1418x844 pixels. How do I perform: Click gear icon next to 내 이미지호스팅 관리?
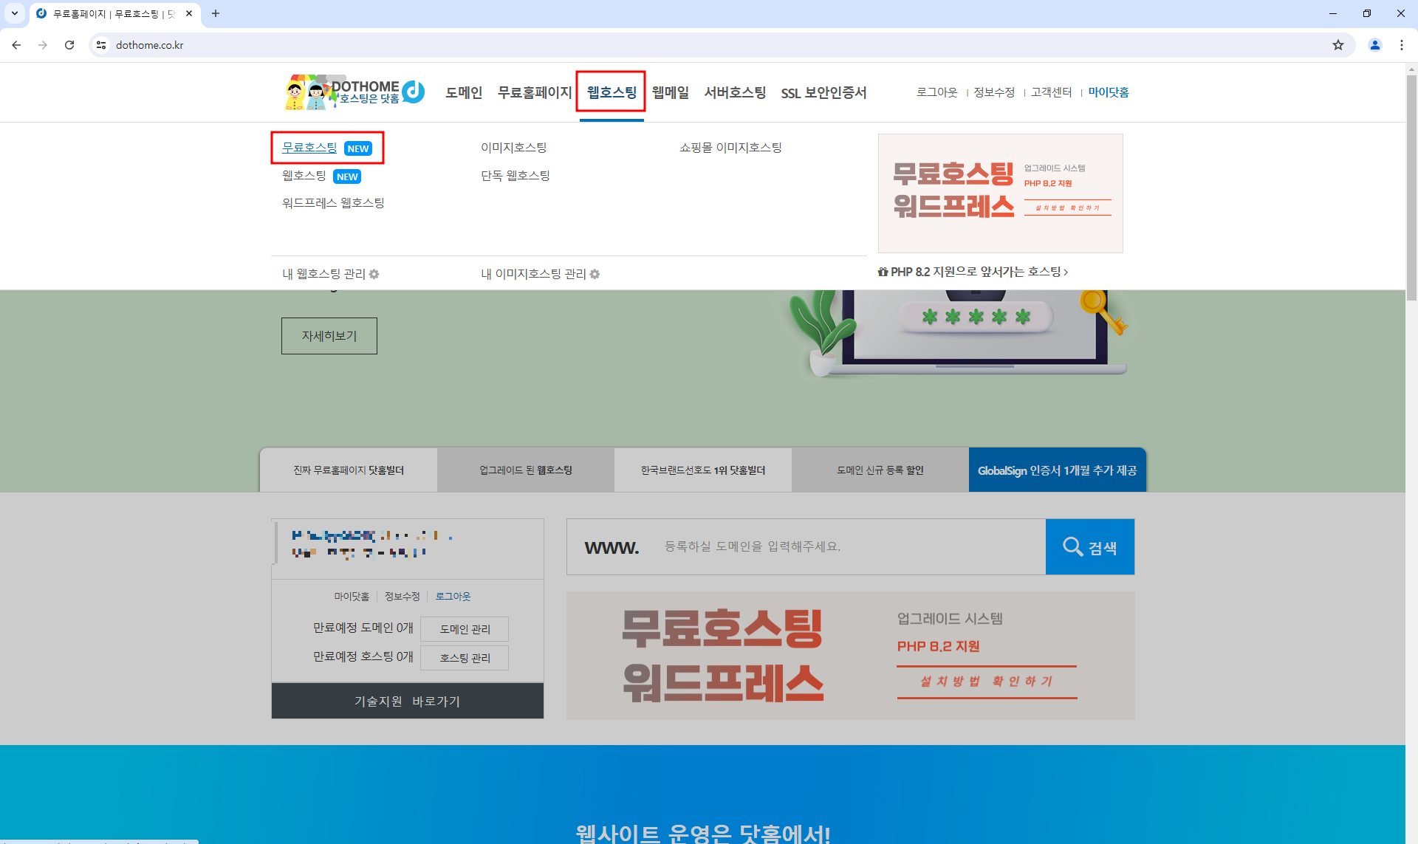point(595,274)
